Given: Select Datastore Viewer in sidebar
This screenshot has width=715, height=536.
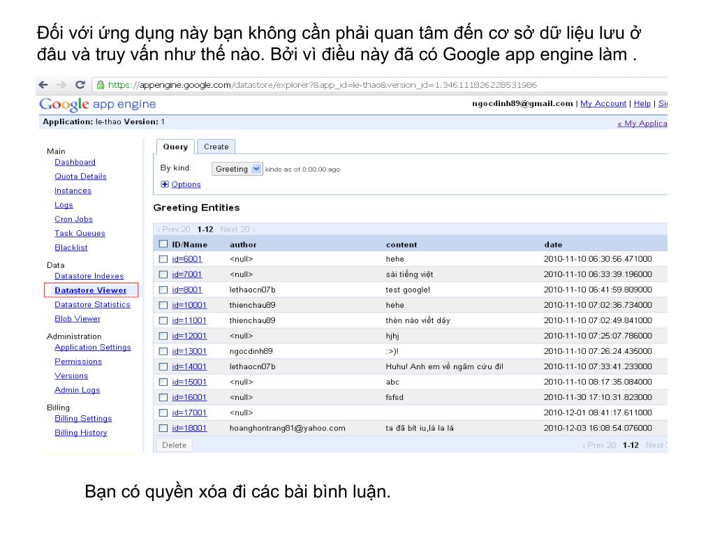Looking at the screenshot, I should 91,290.
